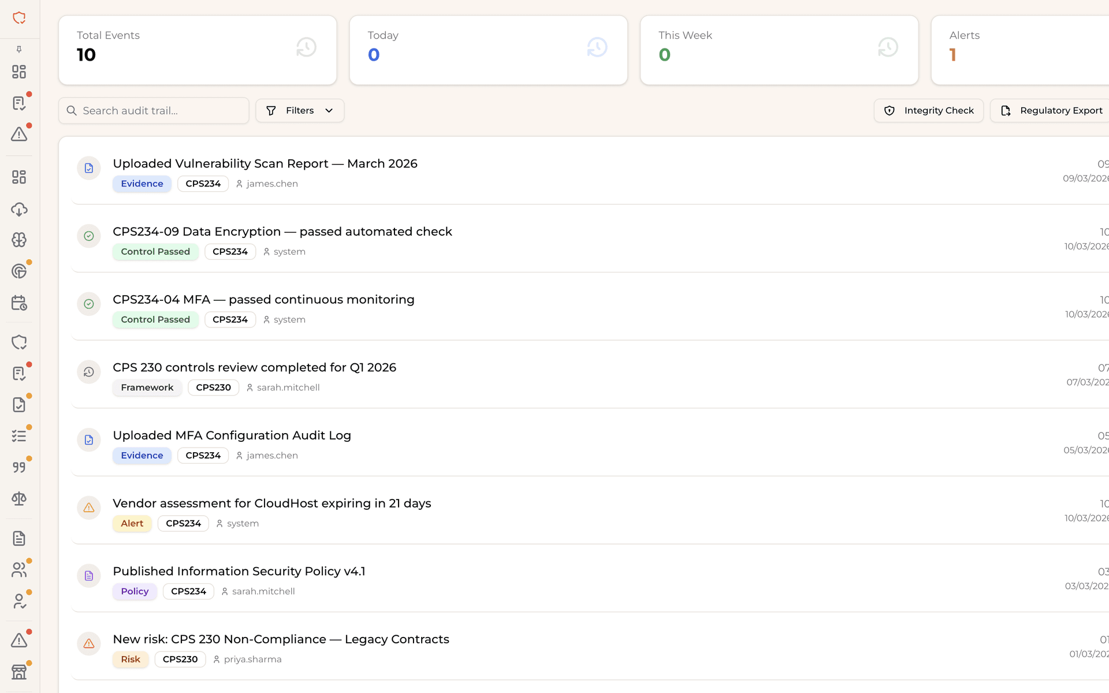Open Published Information Security Policy v4.1

tap(590, 579)
